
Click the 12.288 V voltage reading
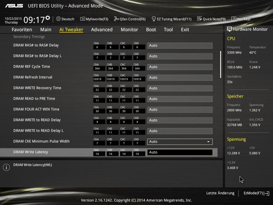[x=234, y=153]
